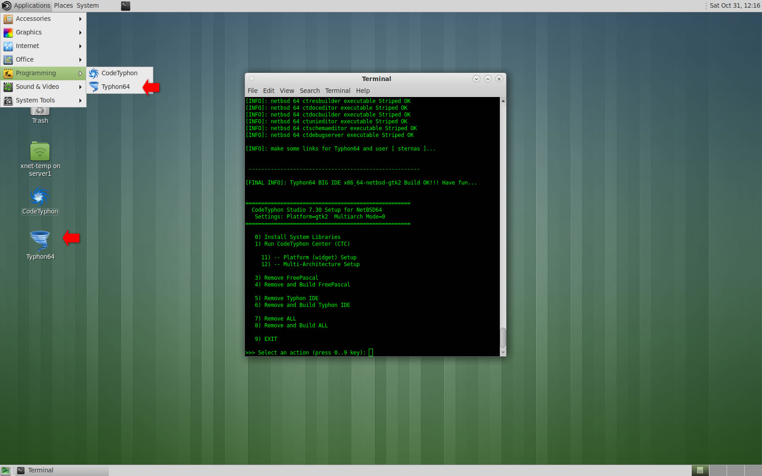Click '4) Remove and Build FreePascal' text
The width and height of the screenshot is (762, 476).
coord(303,285)
